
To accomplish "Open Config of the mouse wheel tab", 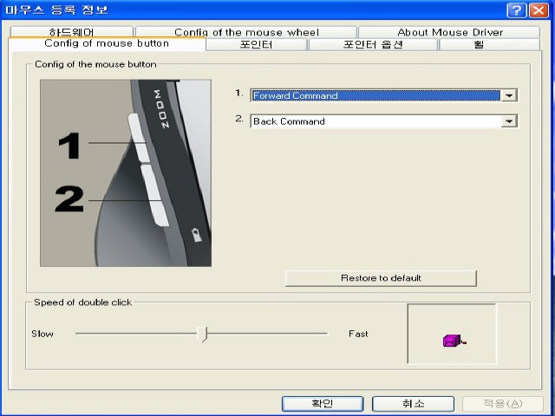I will 246,32.
